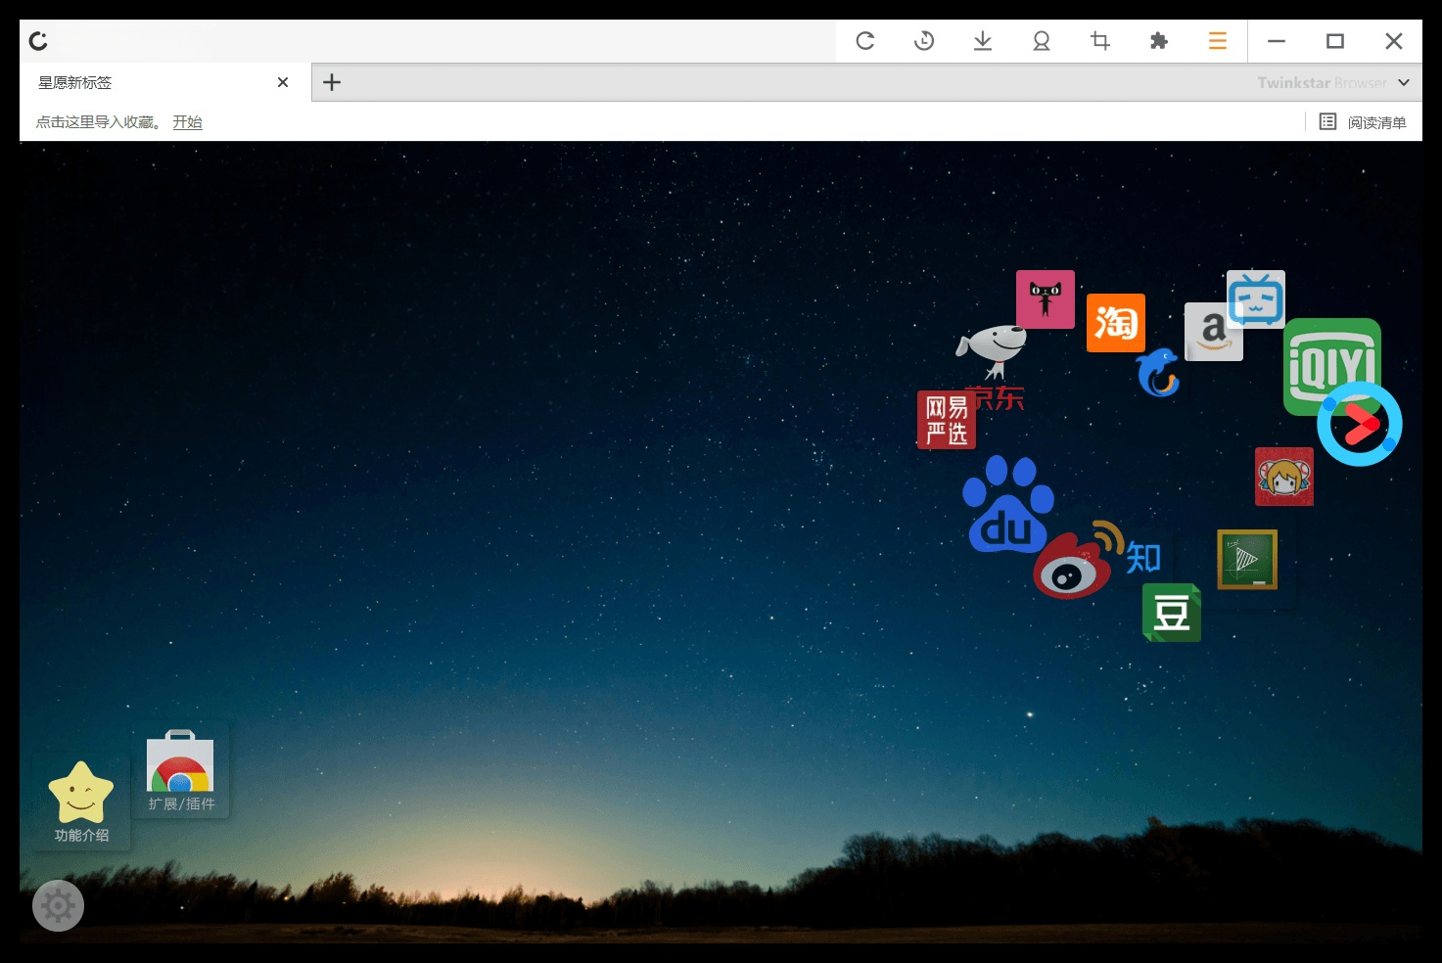Open the 扩展/插件 Chrome store tile
The width and height of the screenshot is (1442, 963).
[180, 770]
